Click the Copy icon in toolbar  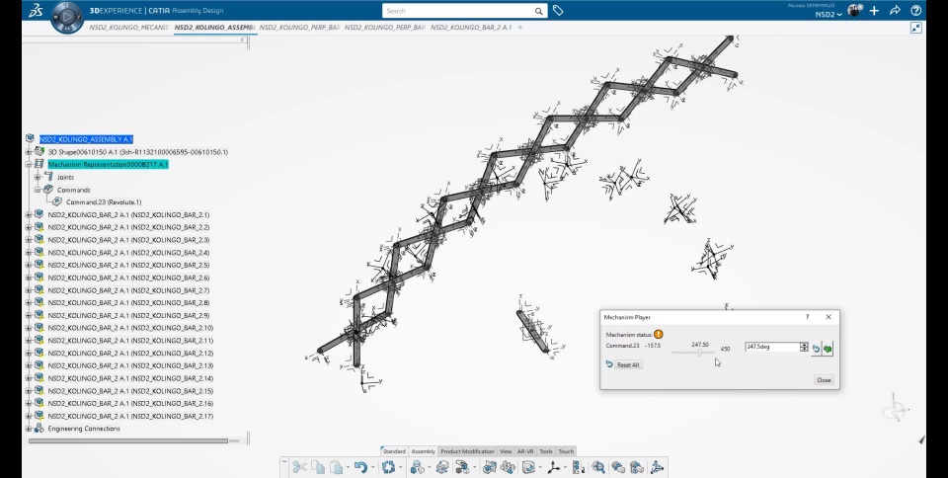click(x=318, y=467)
